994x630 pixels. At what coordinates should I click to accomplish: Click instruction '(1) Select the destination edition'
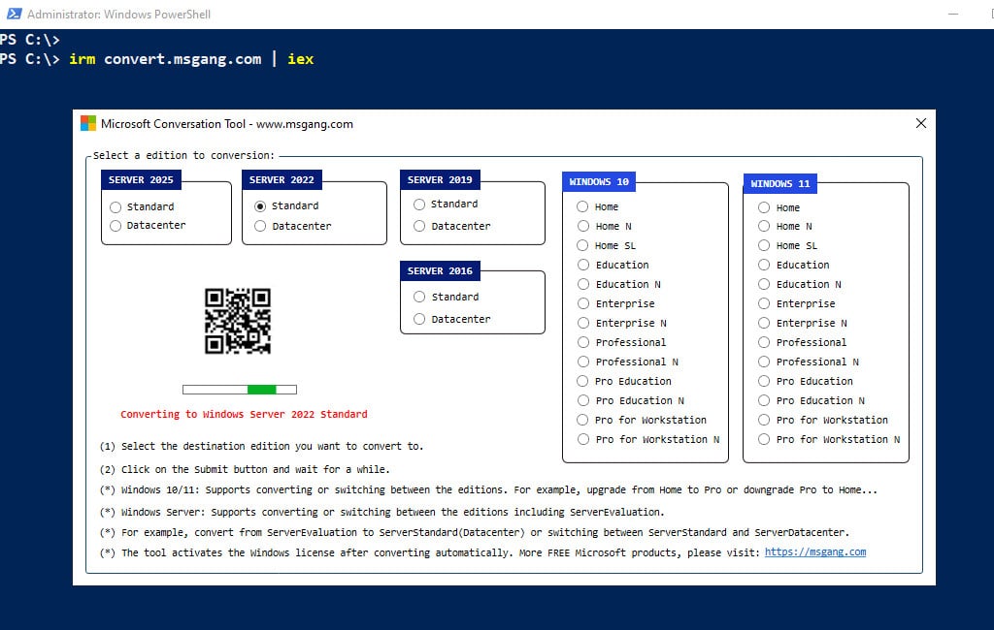pos(261,447)
